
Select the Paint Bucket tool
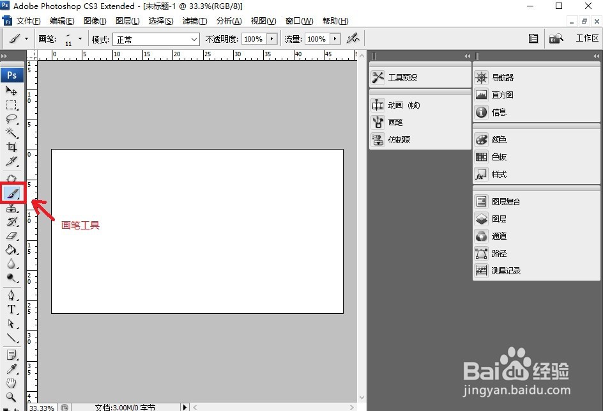tap(11, 250)
